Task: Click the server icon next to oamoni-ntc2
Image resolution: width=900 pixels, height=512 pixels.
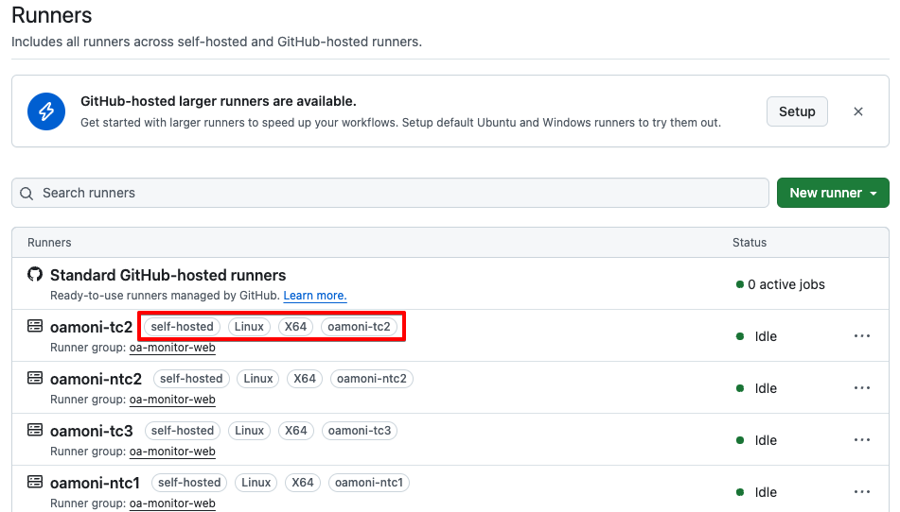Action: (35, 378)
